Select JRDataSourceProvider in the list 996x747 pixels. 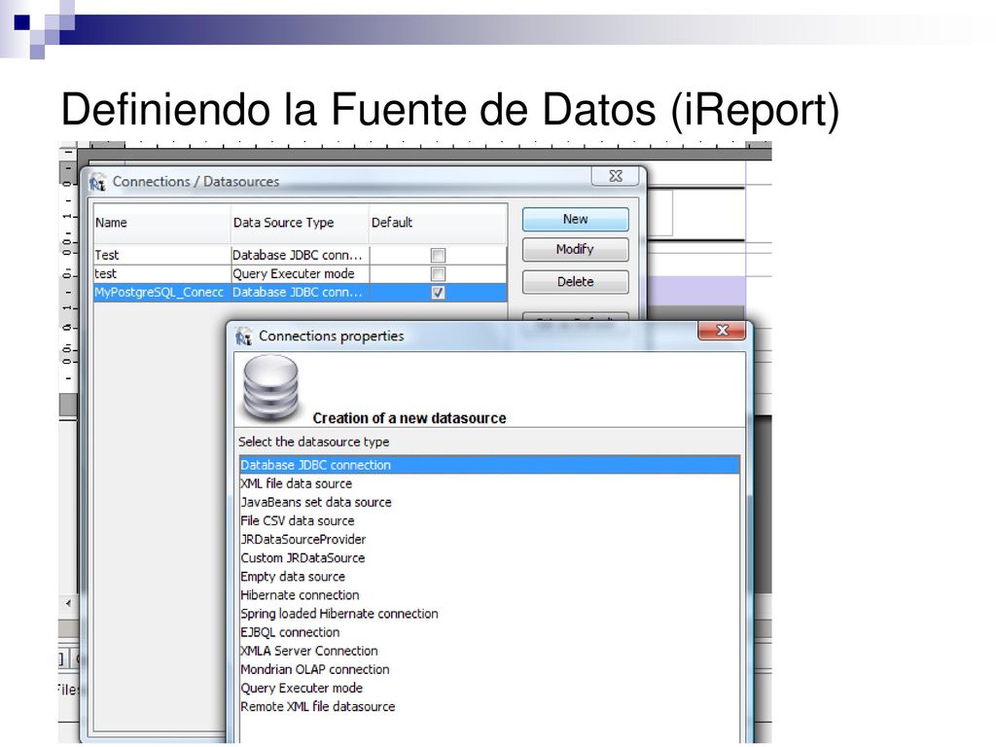point(490,539)
